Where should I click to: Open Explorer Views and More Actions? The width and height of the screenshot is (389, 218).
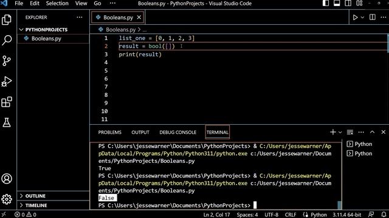(x=80, y=18)
